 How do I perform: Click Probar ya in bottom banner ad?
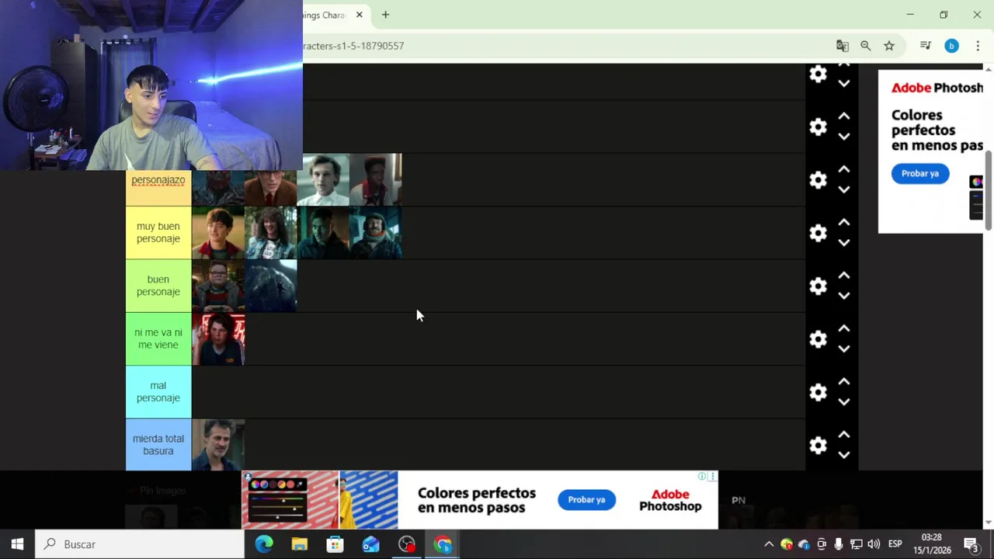[586, 500]
